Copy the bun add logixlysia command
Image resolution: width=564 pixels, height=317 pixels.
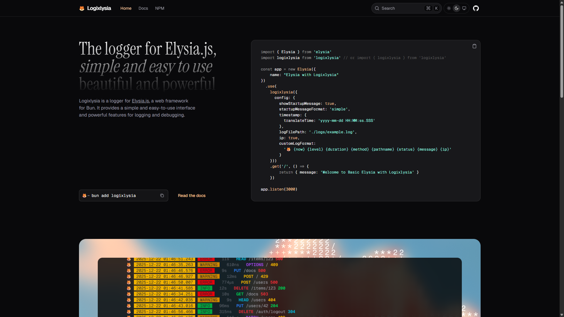pyautogui.click(x=162, y=195)
